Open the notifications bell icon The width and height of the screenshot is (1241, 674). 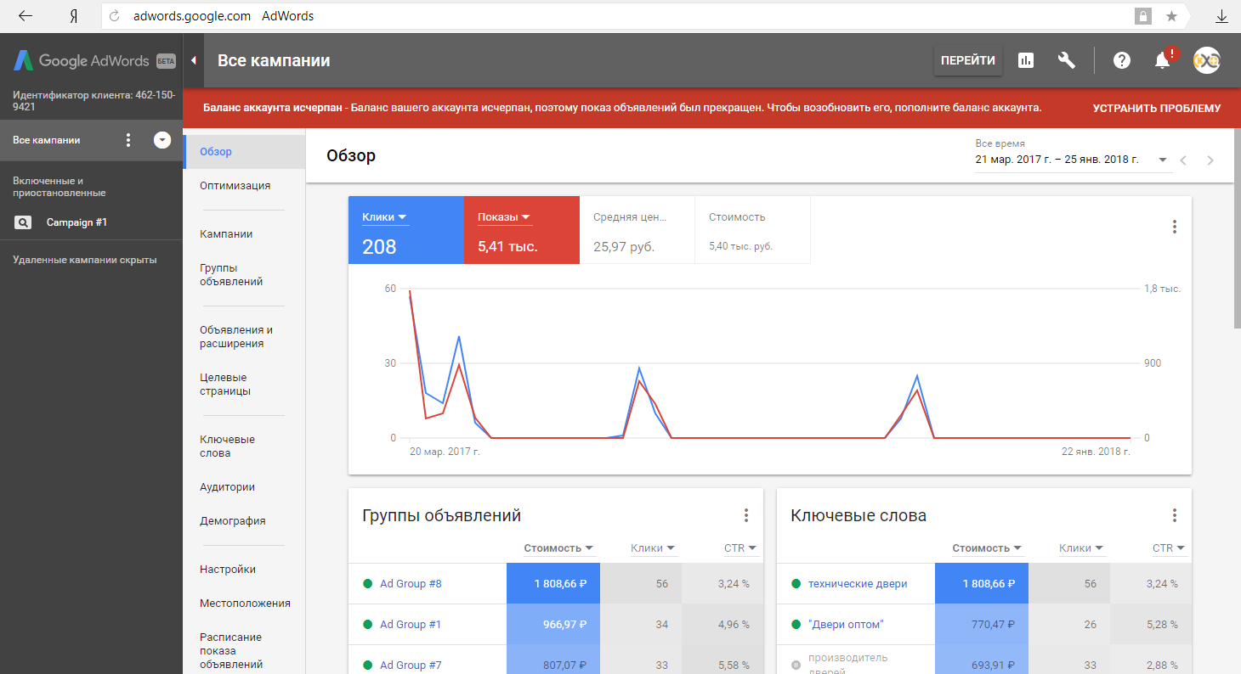(x=1163, y=60)
